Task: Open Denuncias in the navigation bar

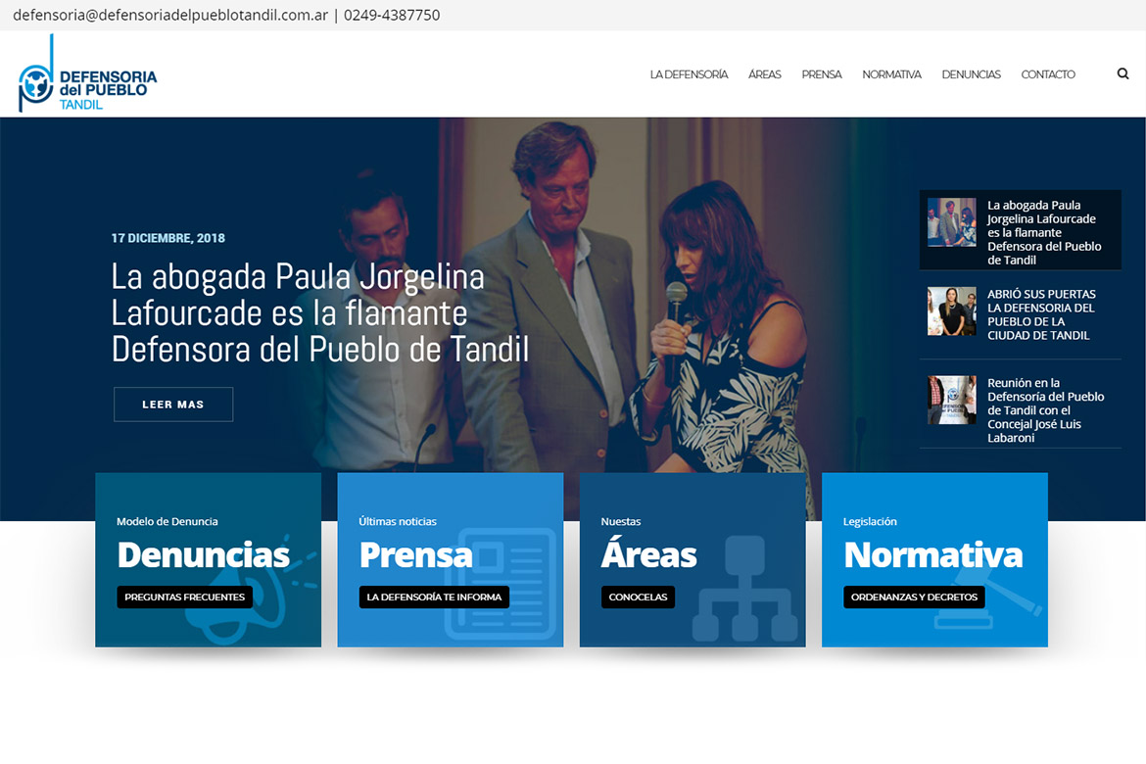Action: 971,74
